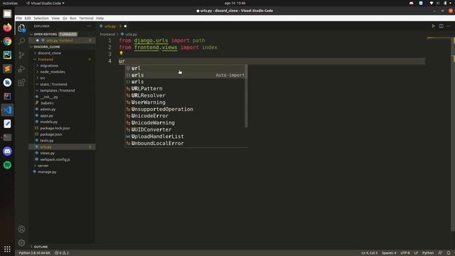Screen dimensions: 455x256
Task: Pick the URLPattern suggestion
Action: [185, 88]
